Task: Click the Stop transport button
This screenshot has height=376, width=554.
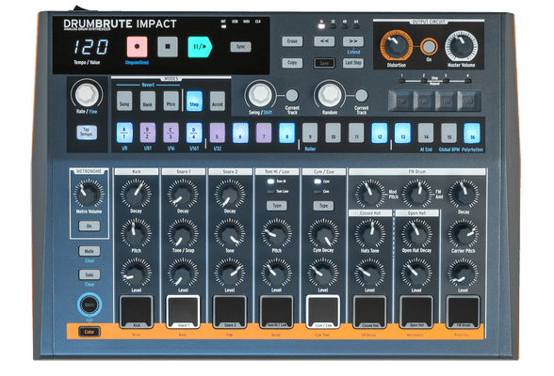Action: pos(168,46)
